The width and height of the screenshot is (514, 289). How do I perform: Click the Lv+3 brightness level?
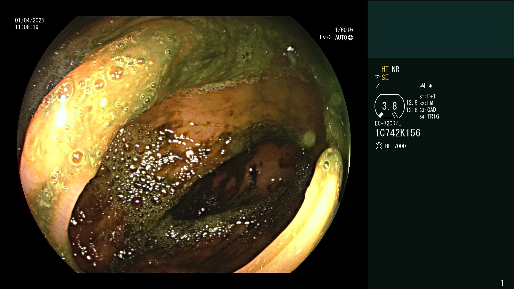[x=326, y=37]
